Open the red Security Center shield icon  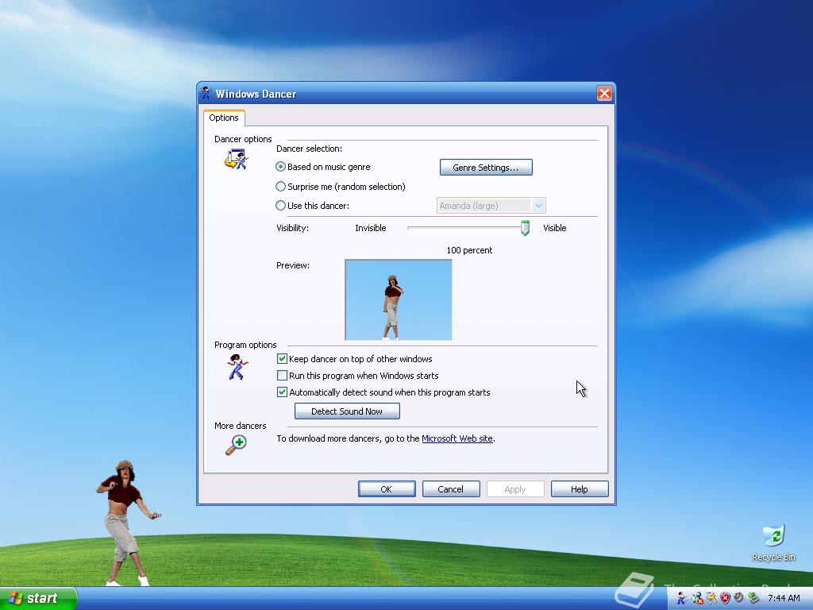pyautogui.click(x=725, y=598)
